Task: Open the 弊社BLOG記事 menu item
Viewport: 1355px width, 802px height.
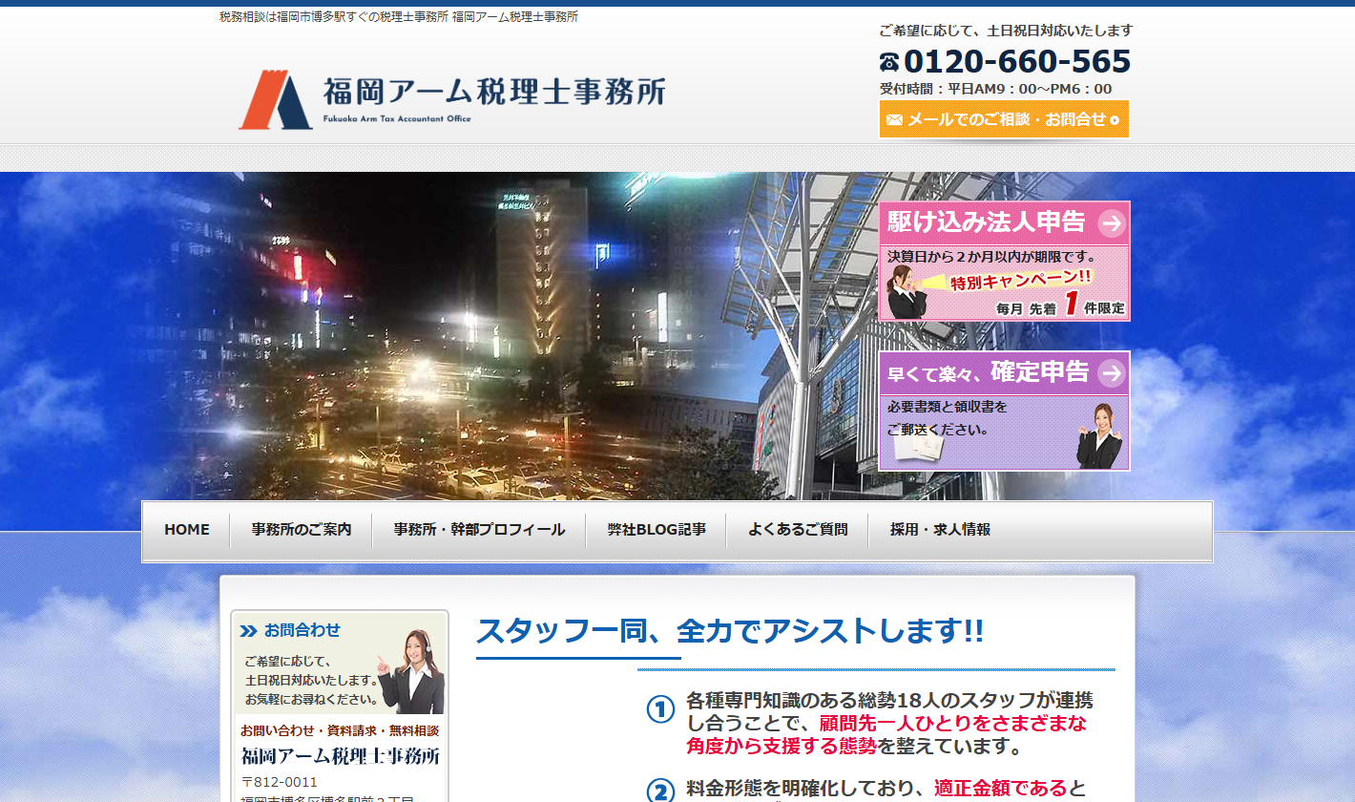Action: pos(657,530)
